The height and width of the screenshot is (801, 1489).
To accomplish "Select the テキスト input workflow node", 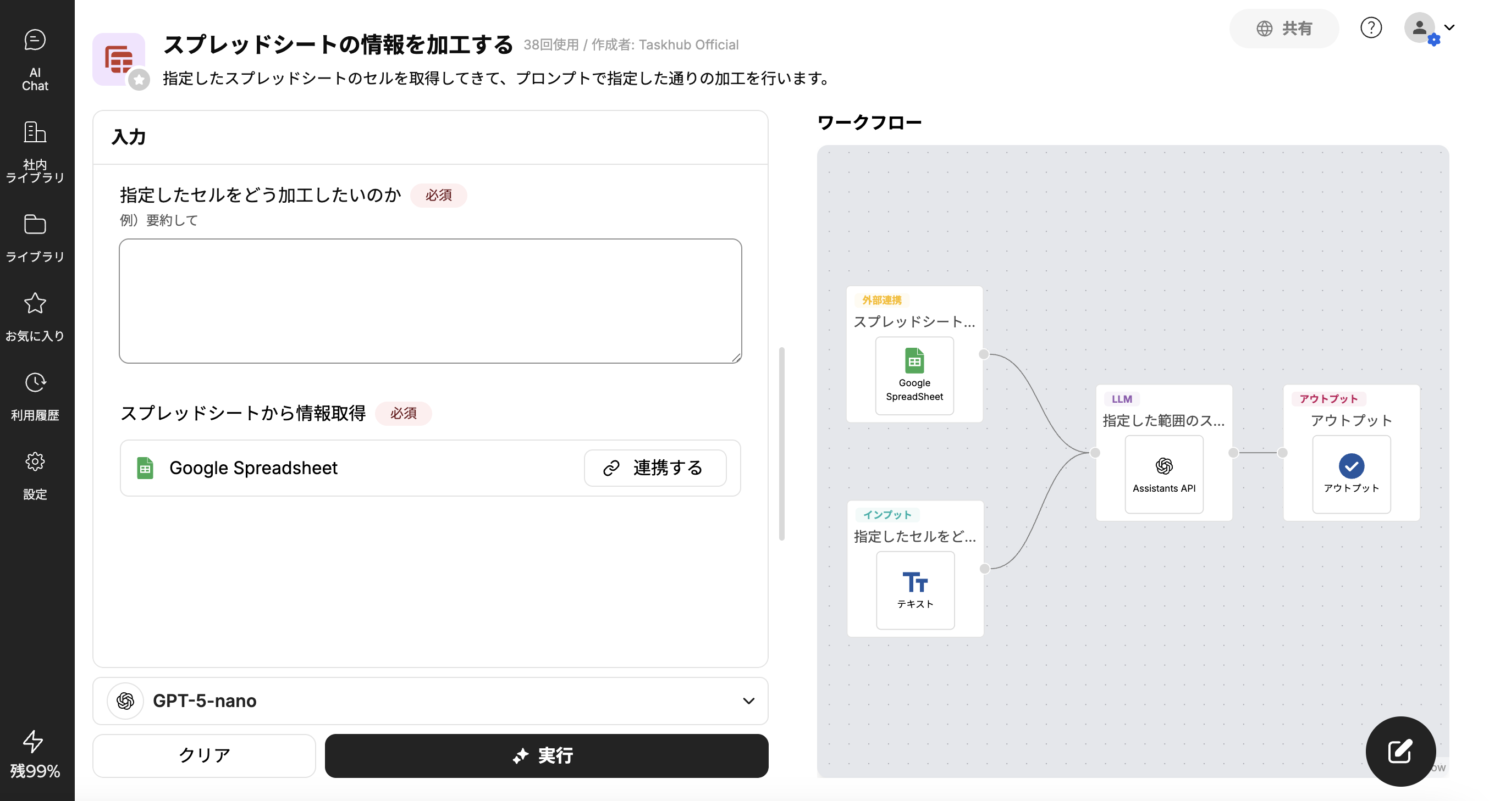I will [915, 589].
